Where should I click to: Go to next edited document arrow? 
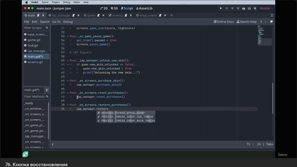coord(265,22)
